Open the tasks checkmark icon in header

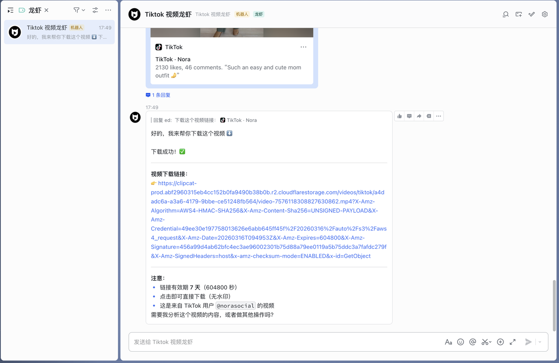(531, 14)
